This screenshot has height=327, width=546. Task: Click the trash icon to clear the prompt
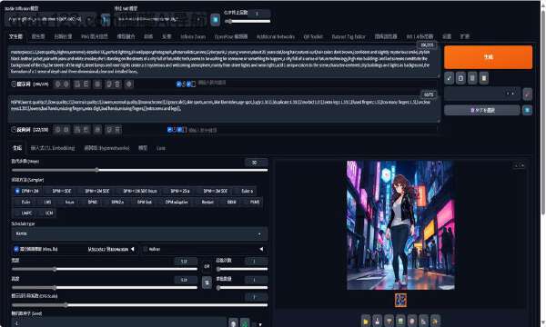tap(460, 78)
